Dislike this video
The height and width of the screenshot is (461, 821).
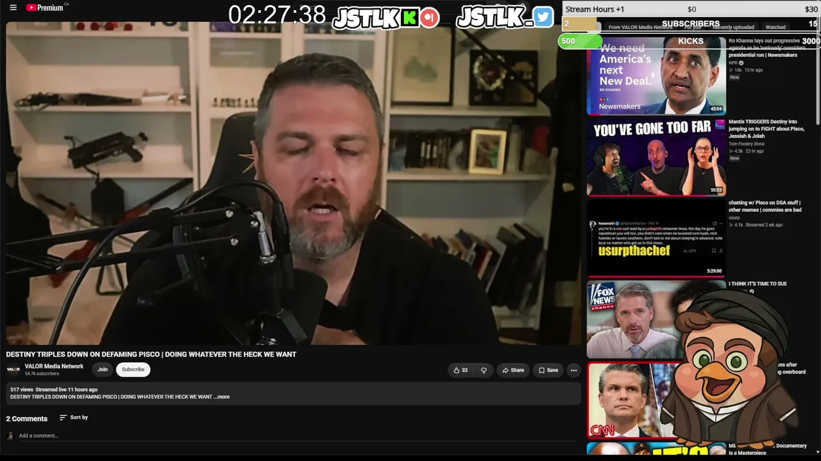pyautogui.click(x=484, y=370)
